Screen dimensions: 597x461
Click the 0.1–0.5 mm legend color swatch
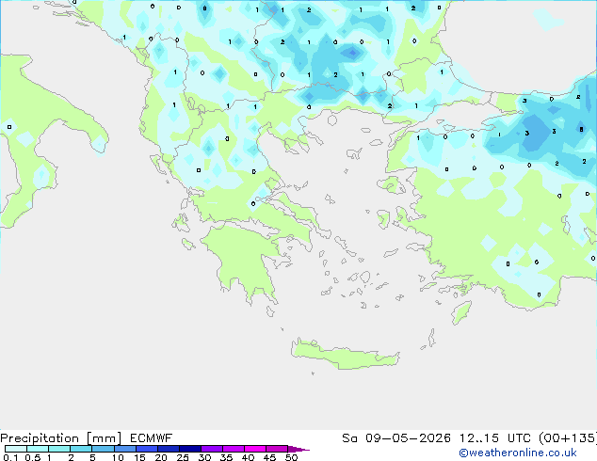[16, 449]
